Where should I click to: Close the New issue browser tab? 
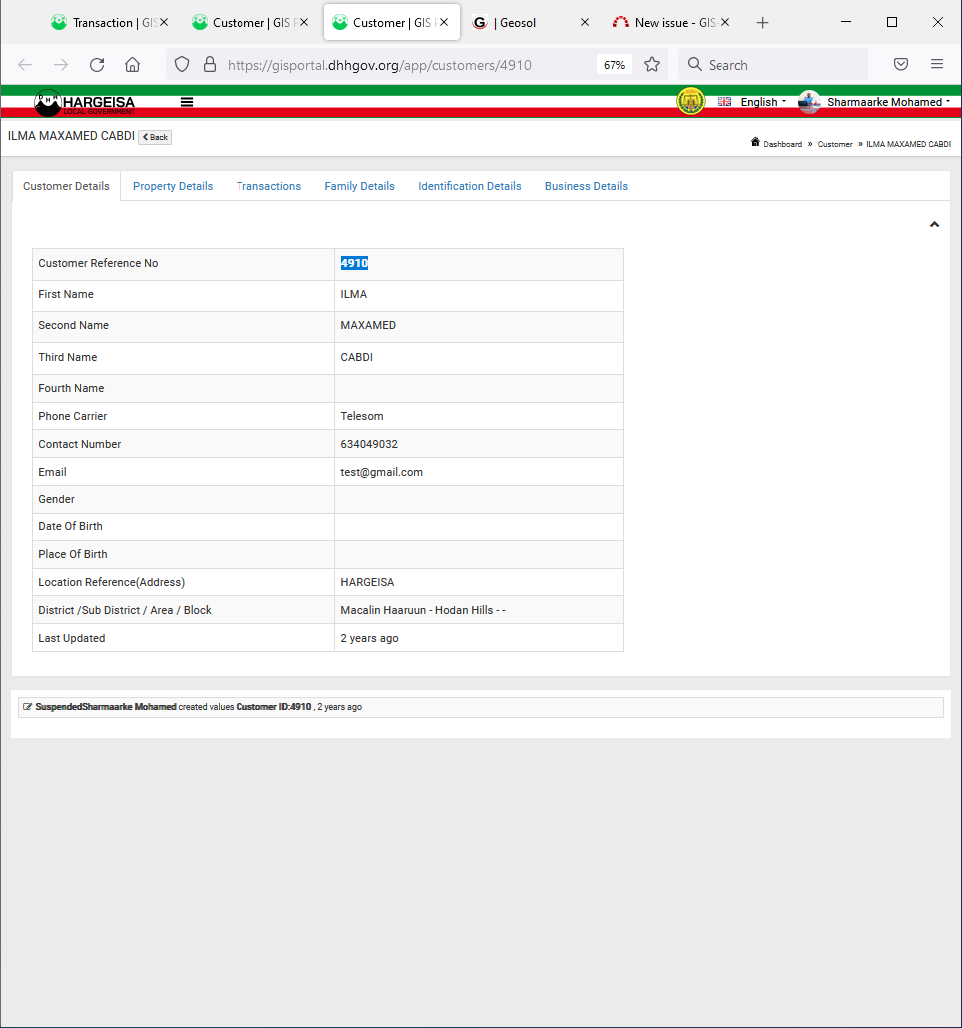pos(725,22)
